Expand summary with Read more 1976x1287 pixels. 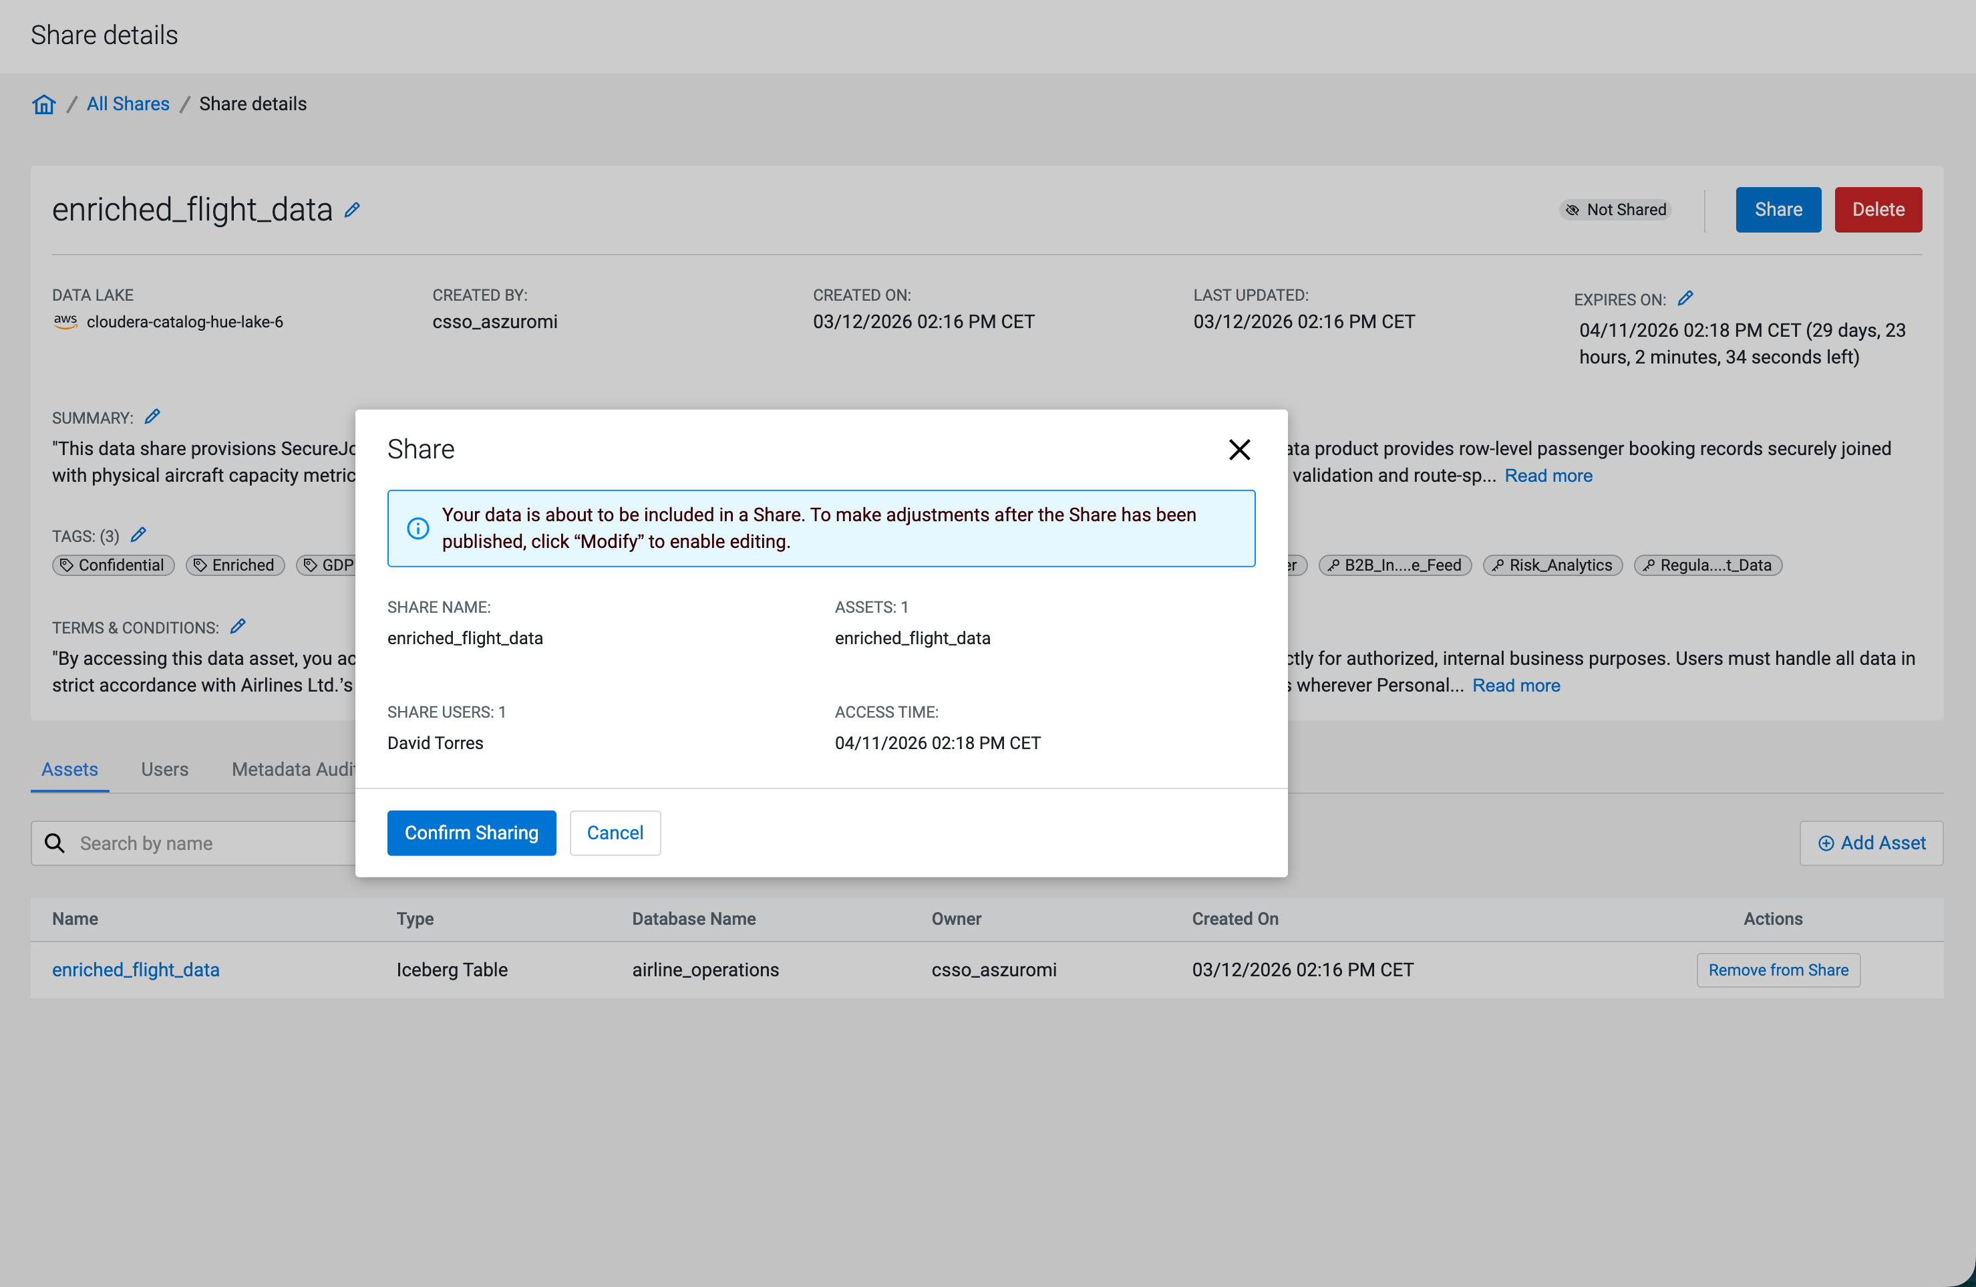click(x=1548, y=476)
